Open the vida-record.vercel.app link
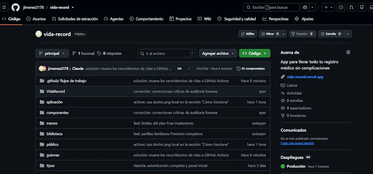This screenshot has width=373, height=174. [x=305, y=77]
